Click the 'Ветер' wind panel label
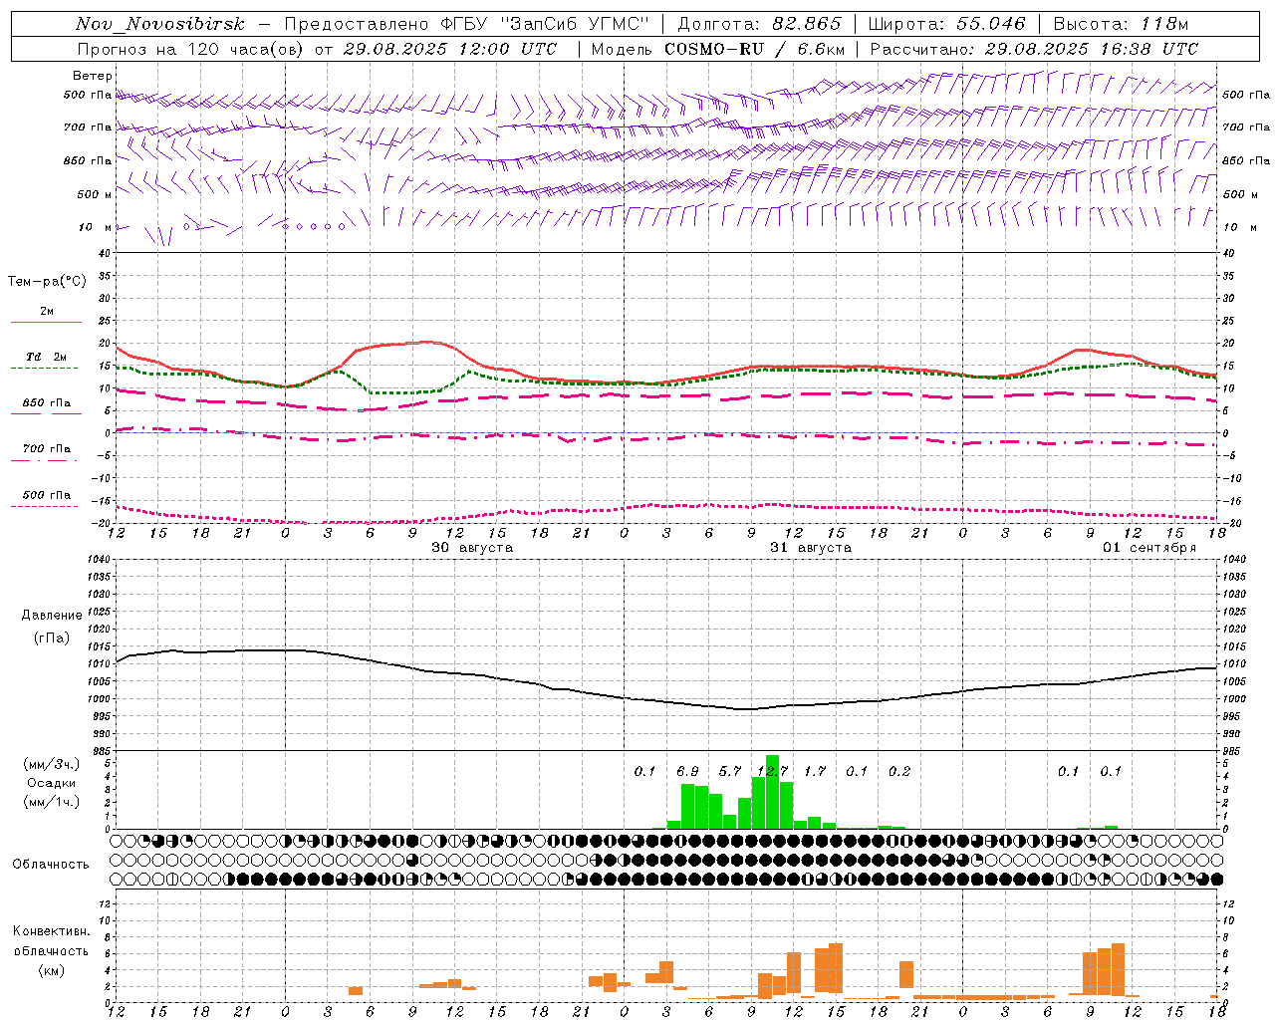The height and width of the screenshot is (1020, 1275). (x=93, y=76)
